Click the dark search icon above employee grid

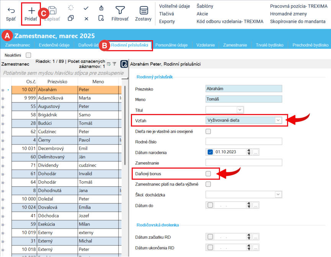[x=124, y=64]
